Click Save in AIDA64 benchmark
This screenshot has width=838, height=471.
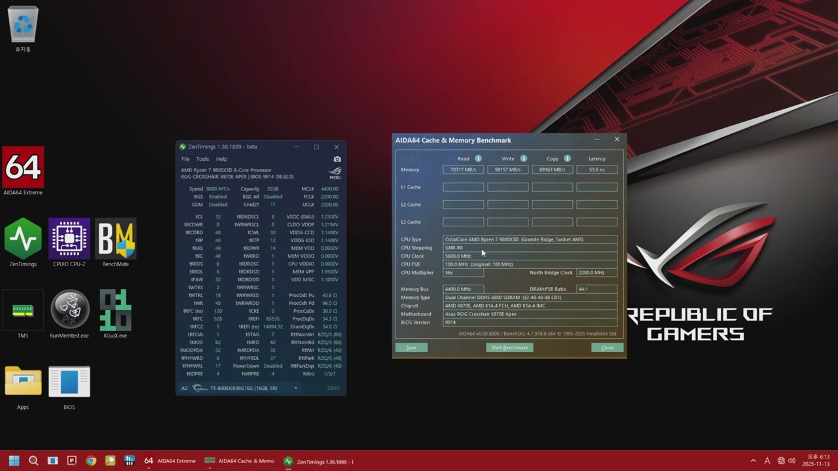411,347
